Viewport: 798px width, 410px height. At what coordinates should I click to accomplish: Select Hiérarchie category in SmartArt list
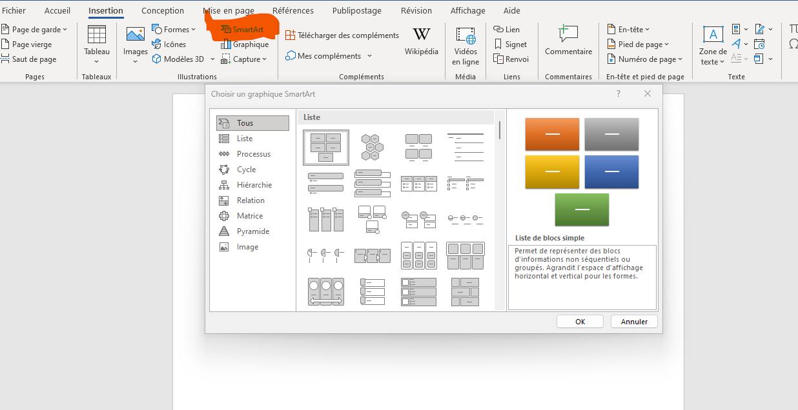coord(254,185)
